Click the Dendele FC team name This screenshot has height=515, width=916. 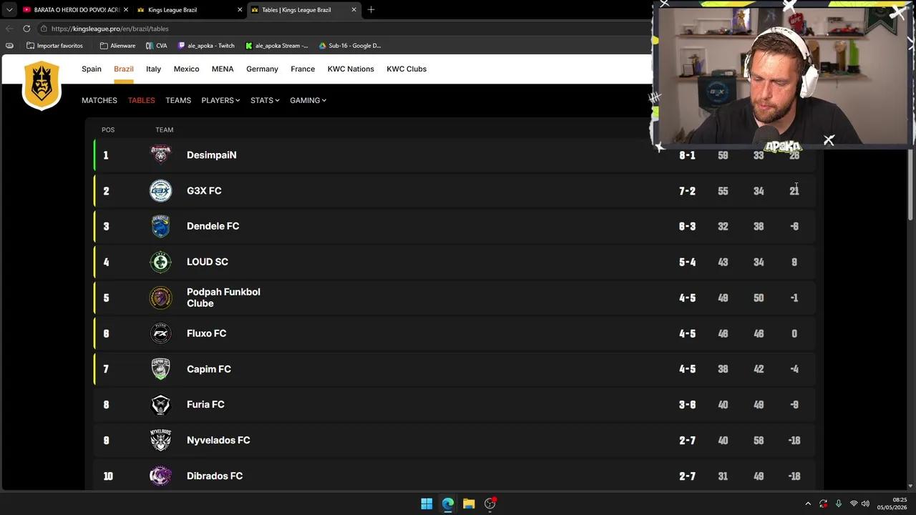click(x=213, y=226)
